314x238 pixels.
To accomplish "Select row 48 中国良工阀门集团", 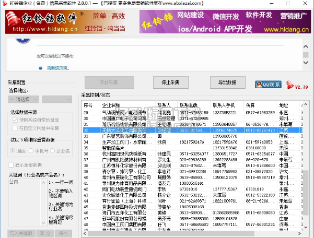I will [x=192, y=224].
